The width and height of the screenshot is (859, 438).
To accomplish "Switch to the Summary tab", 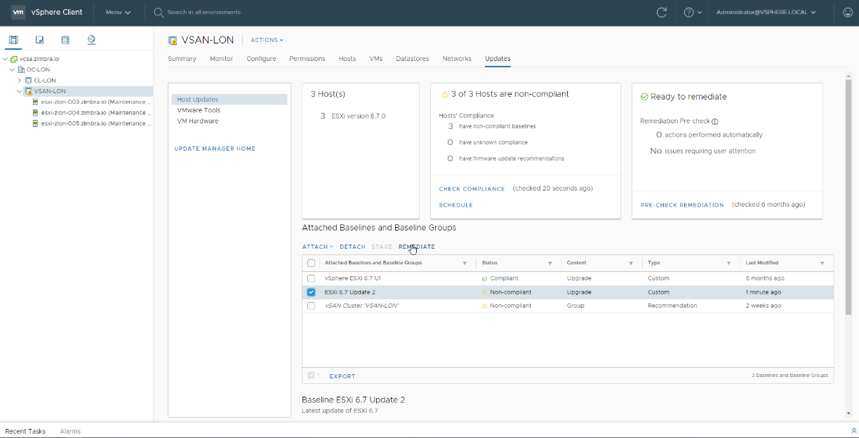I will (182, 59).
